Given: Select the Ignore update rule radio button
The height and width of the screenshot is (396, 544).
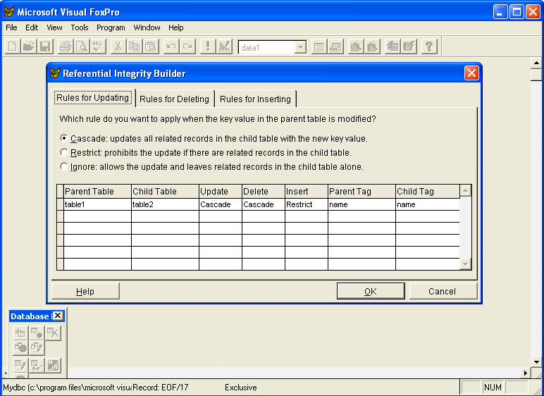Looking at the screenshot, I should [64, 166].
